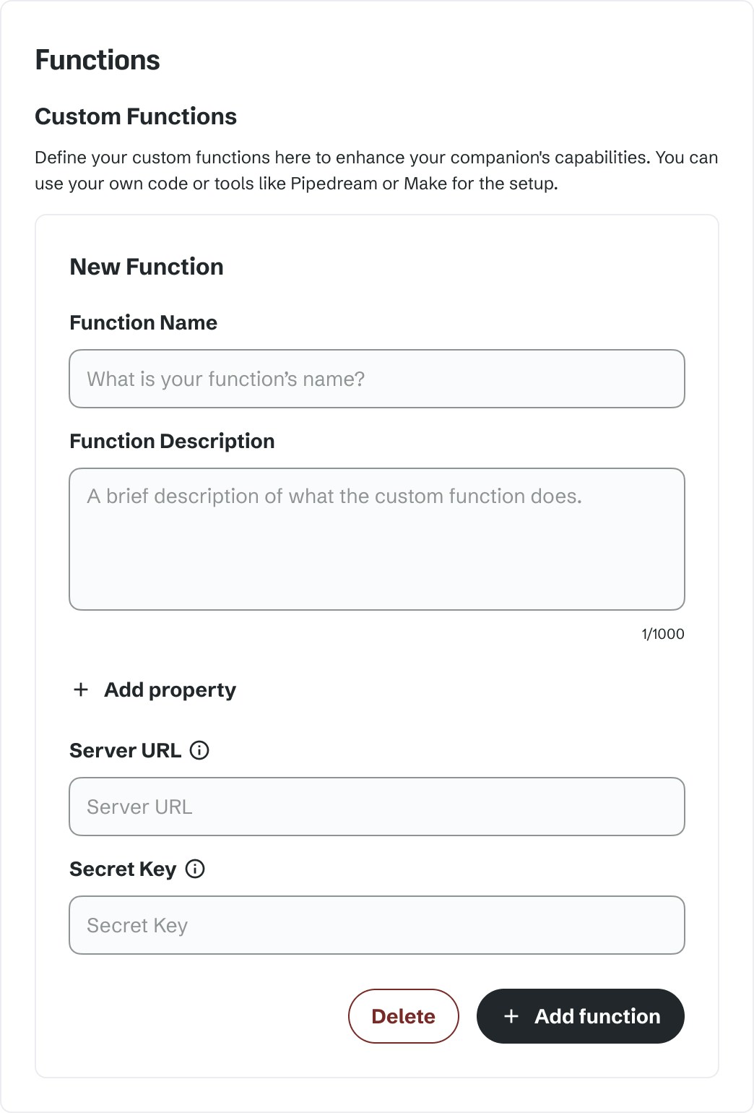Click the 1/1000 character counter

point(662,634)
